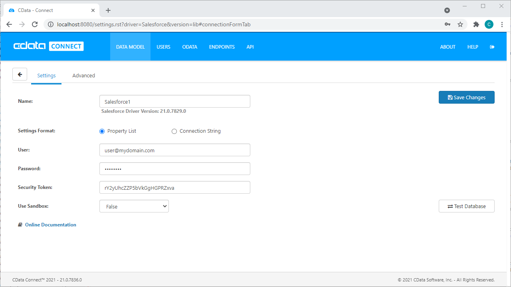This screenshot has height=287, width=511.
Task: Open the browser extensions puzzle icon
Action: [x=476, y=24]
